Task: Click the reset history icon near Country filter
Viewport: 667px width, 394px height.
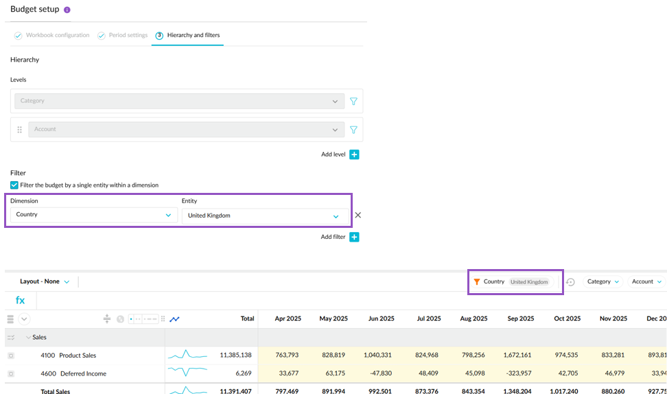Action: [x=570, y=282]
